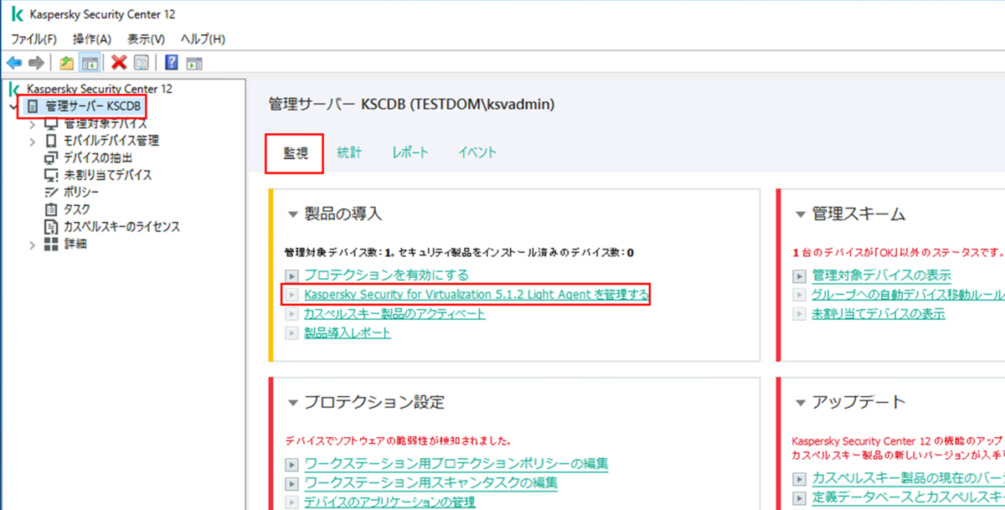Click the グループへの自動デバイス移動ルール link
This screenshot has width=1005, height=510.
coord(908,295)
